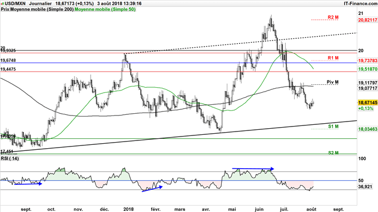Click the 19,07717 moving average value
Screen dimensions: 378x212
point(367,88)
